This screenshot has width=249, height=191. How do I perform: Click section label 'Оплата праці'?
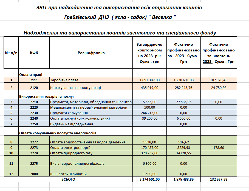(x=31, y=75)
